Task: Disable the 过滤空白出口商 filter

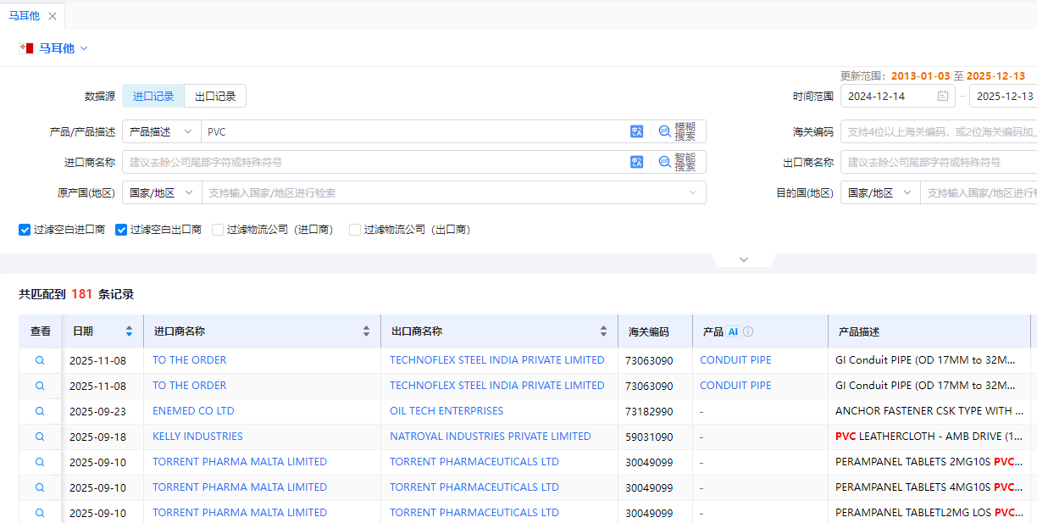Action: pos(121,229)
